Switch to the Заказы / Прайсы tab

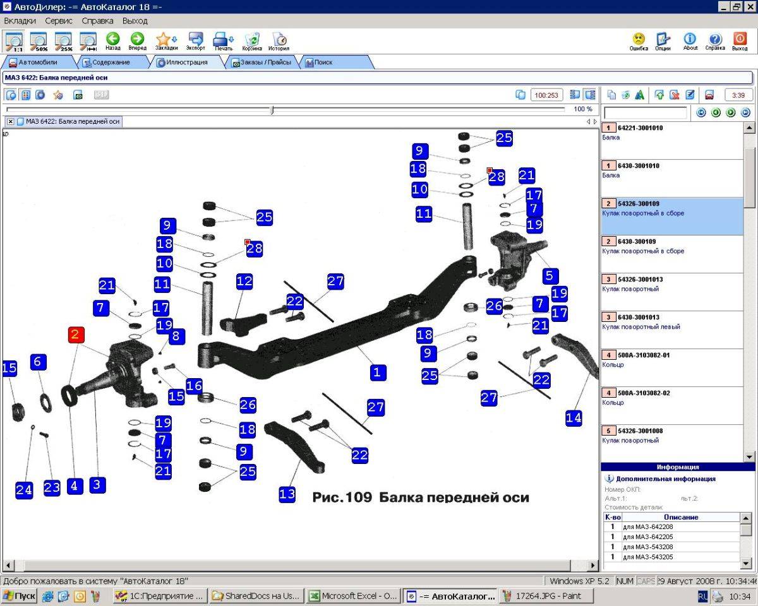(261, 62)
